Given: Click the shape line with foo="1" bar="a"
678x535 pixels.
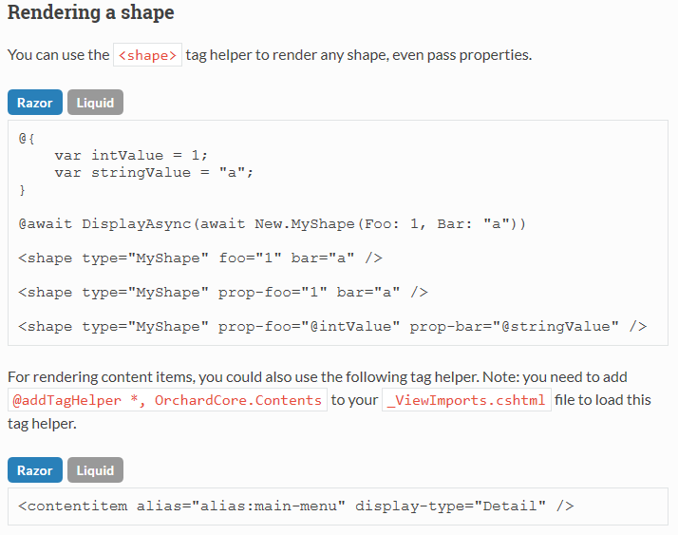Looking at the screenshot, I should 200,258.
